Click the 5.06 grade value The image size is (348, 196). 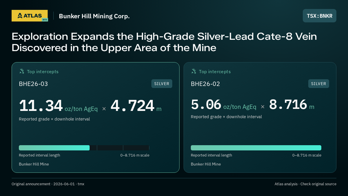tap(206, 104)
